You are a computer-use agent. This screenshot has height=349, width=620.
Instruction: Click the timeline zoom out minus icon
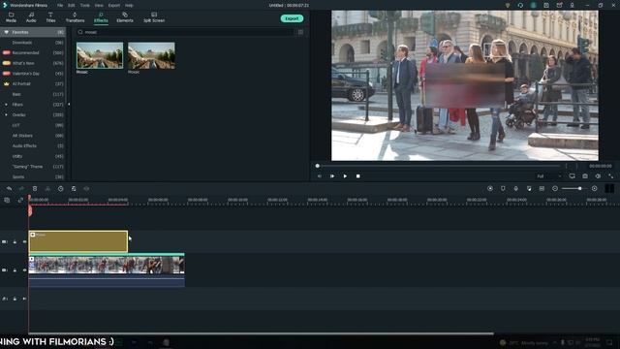tap(555, 189)
